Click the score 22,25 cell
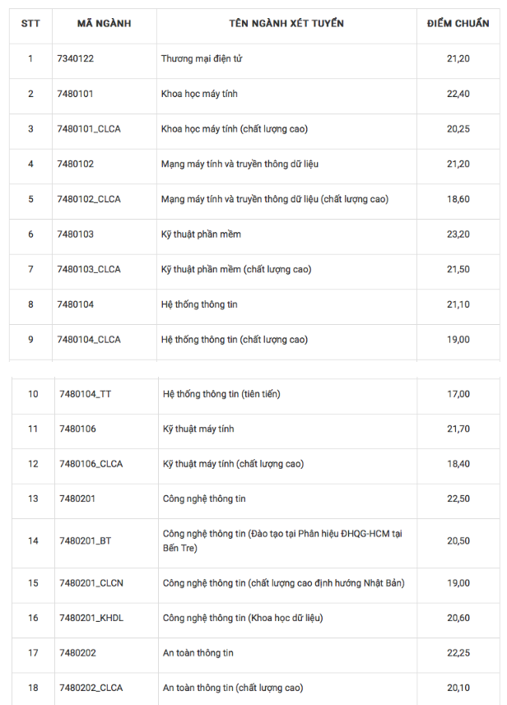Image resolution: width=507 pixels, height=705 pixels. click(x=458, y=653)
